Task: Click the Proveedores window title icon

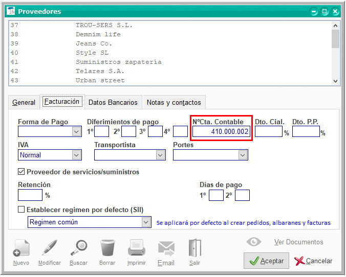Action: pyautogui.click(x=11, y=11)
